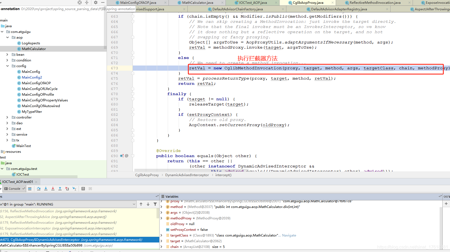Click the Frames panel restore layout icon
Viewport: 450px width, 252px height.
(157, 196)
